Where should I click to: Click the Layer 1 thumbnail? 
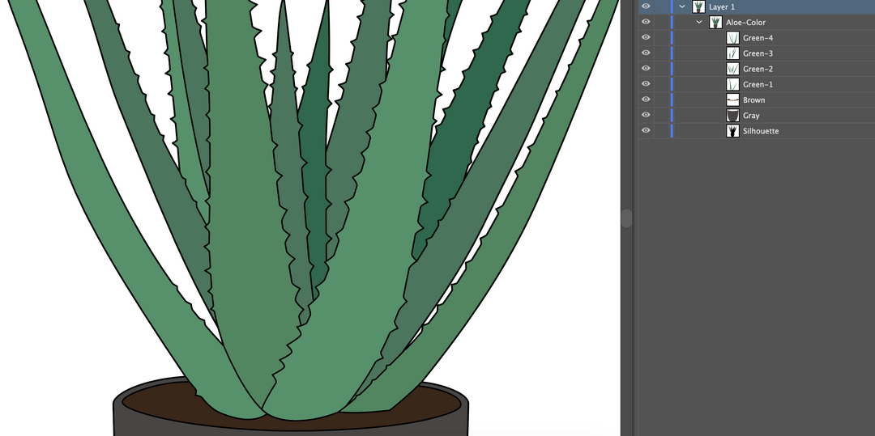coord(698,6)
